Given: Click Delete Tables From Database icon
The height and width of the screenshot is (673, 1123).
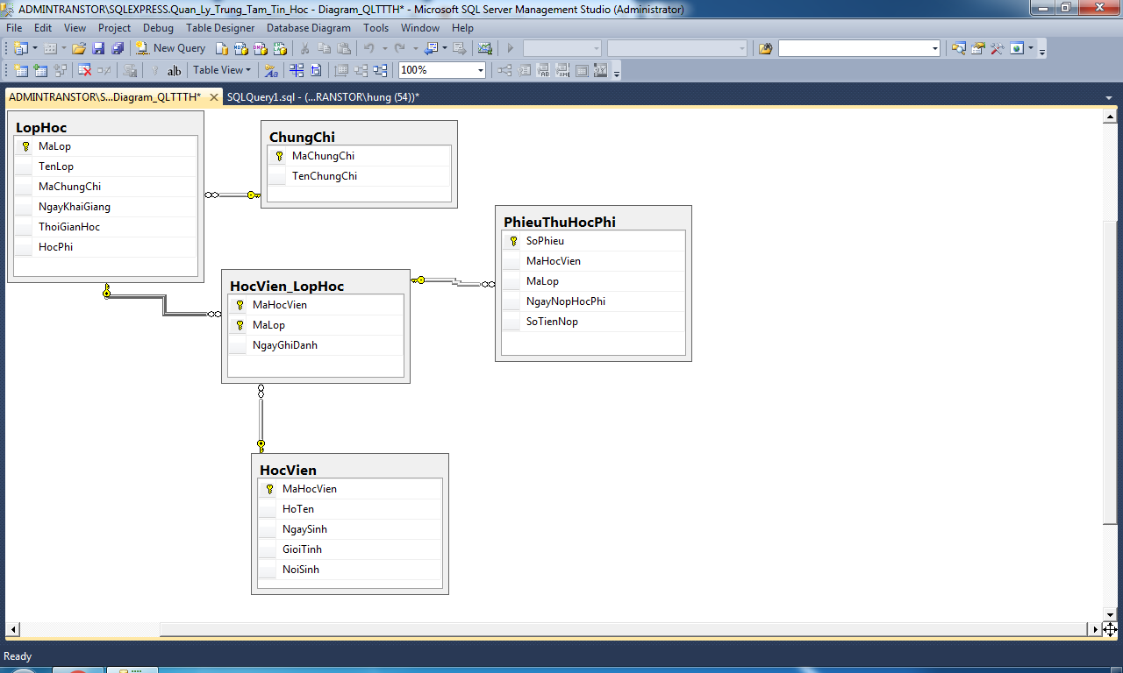Looking at the screenshot, I should (x=85, y=70).
